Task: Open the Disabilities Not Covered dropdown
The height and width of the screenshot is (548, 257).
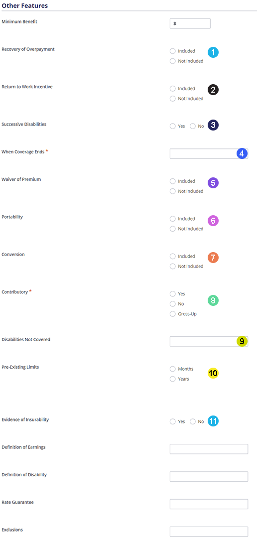Action: (209, 341)
